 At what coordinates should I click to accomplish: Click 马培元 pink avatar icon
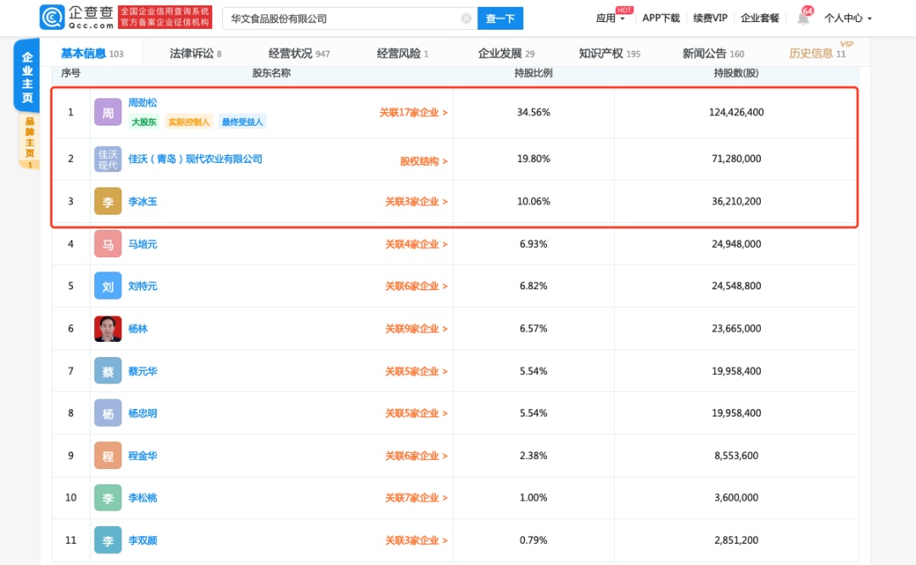pyautogui.click(x=108, y=244)
